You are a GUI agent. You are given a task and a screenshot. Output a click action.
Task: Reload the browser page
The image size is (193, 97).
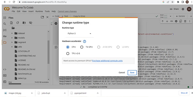[x=14, y=2]
